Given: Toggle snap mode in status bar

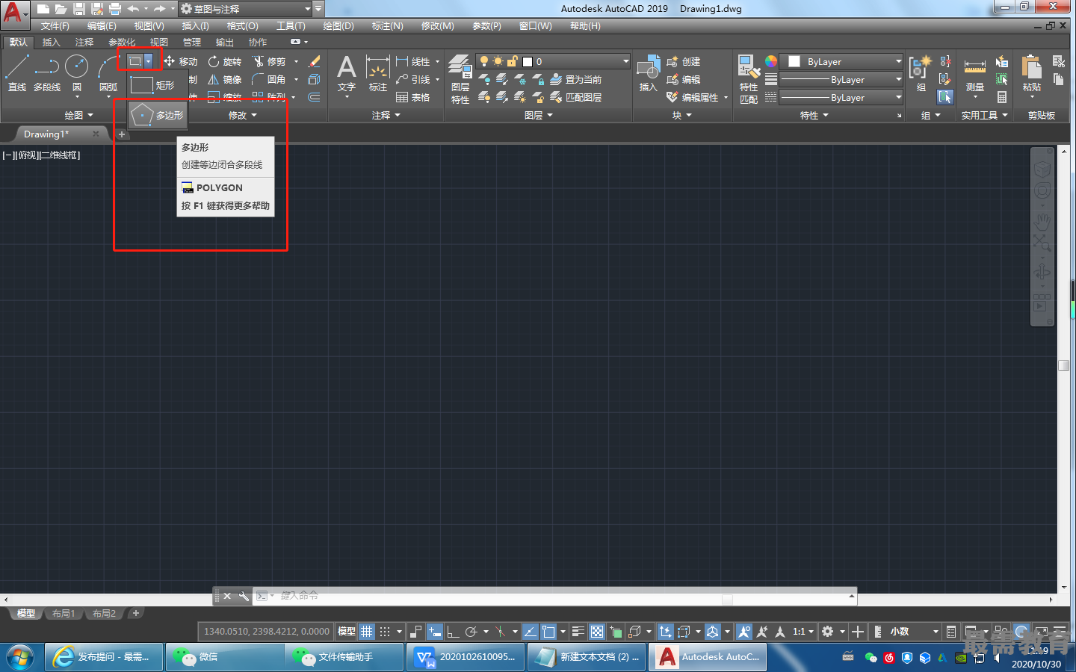Looking at the screenshot, I should coord(385,632).
